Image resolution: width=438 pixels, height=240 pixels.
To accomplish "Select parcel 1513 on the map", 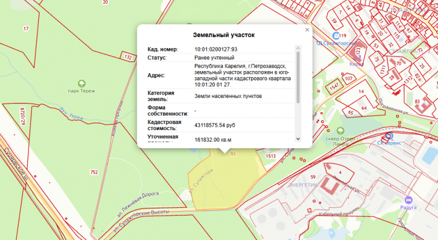I will pos(270,156).
